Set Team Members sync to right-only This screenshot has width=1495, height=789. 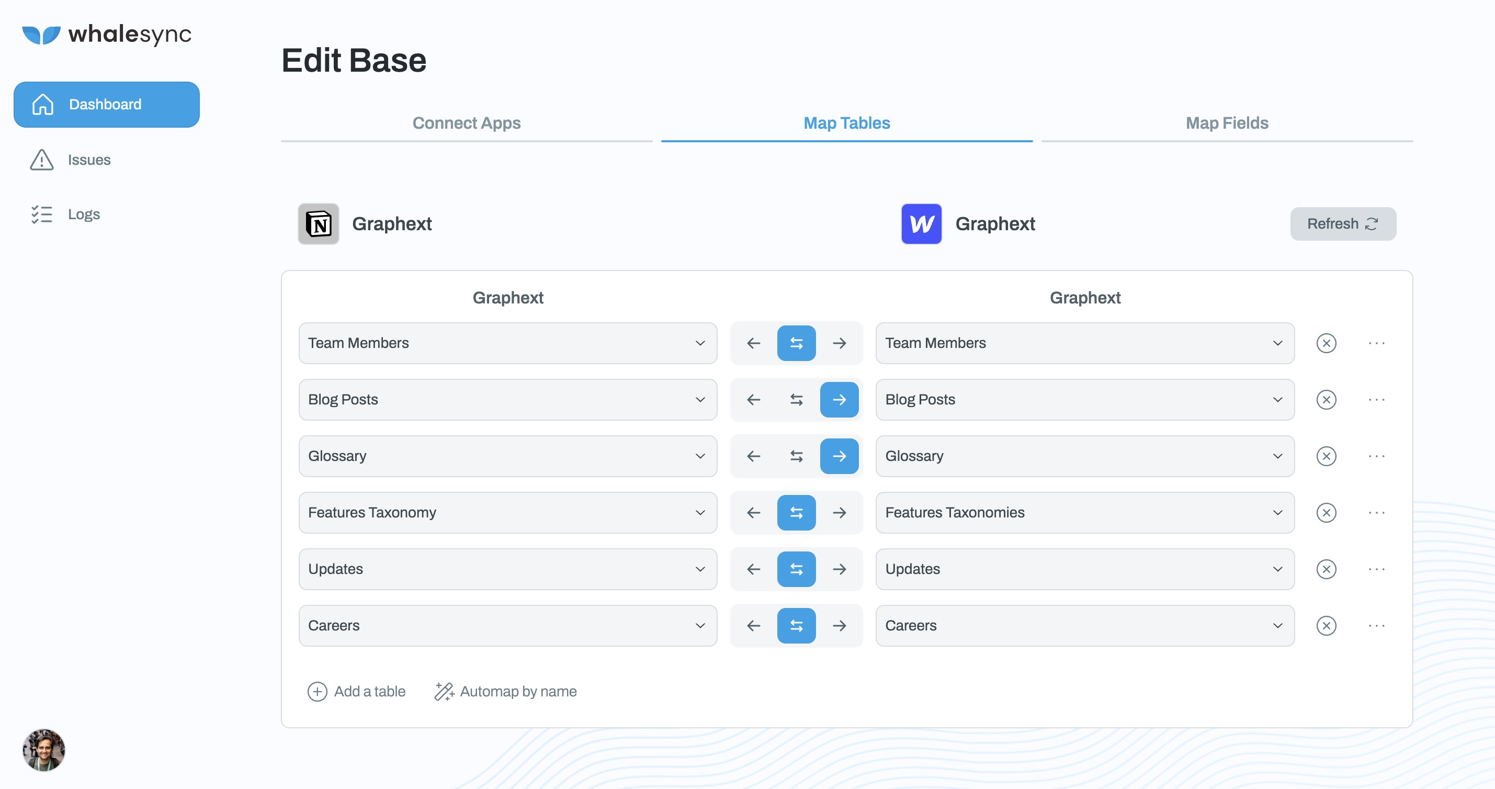pyautogui.click(x=839, y=343)
